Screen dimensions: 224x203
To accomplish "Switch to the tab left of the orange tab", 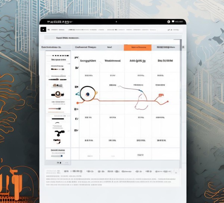I will [110, 47].
